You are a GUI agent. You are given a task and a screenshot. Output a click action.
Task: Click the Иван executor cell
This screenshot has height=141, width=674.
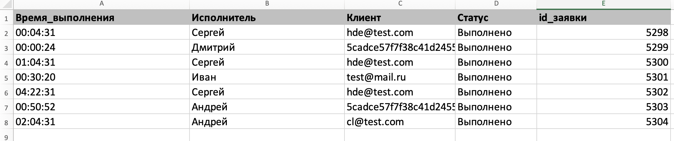click(x=267, y=77)
